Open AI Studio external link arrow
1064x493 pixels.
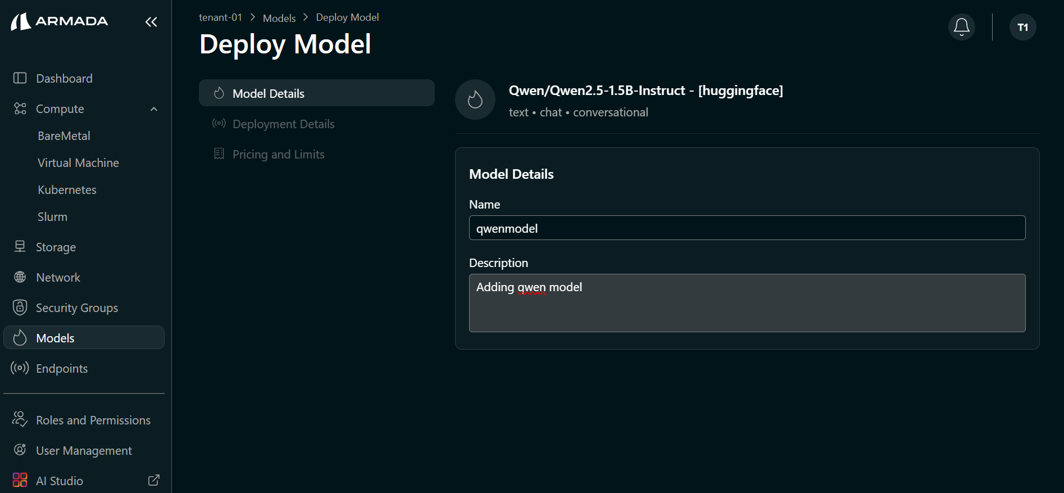coord(154,480)
